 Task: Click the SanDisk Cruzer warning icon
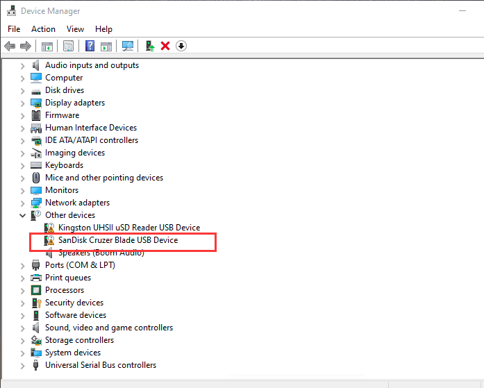49,240
